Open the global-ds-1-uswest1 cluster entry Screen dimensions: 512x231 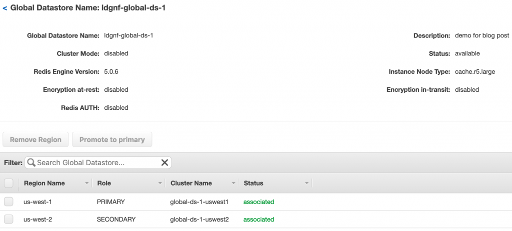coord(199,202)
